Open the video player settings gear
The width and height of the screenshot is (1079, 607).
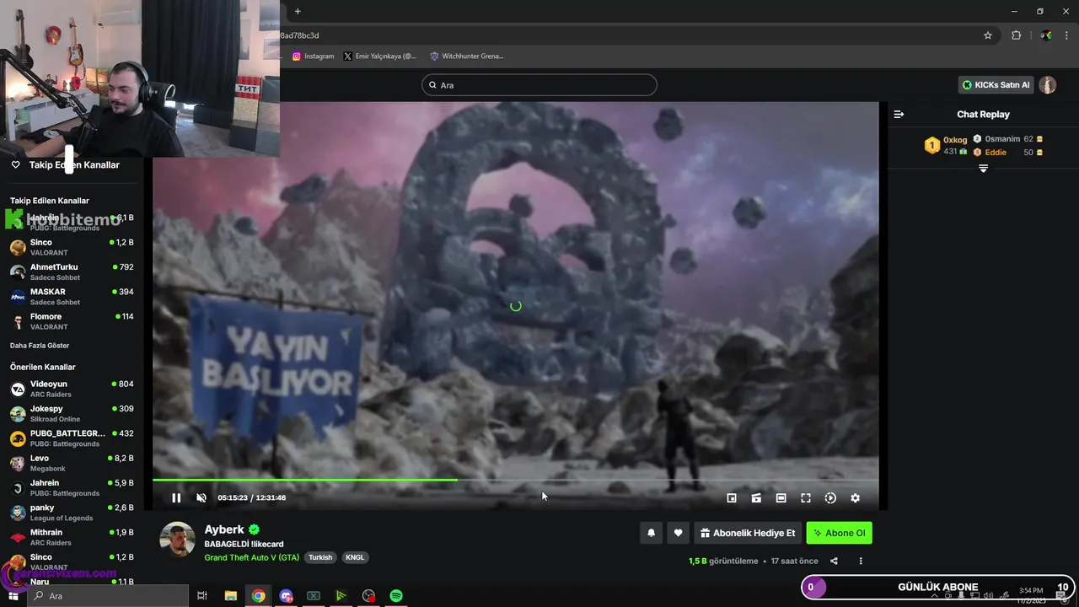click(x=855, y=498)
